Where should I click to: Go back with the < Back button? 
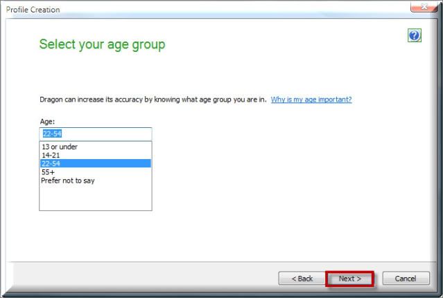[x=302, y=279]
